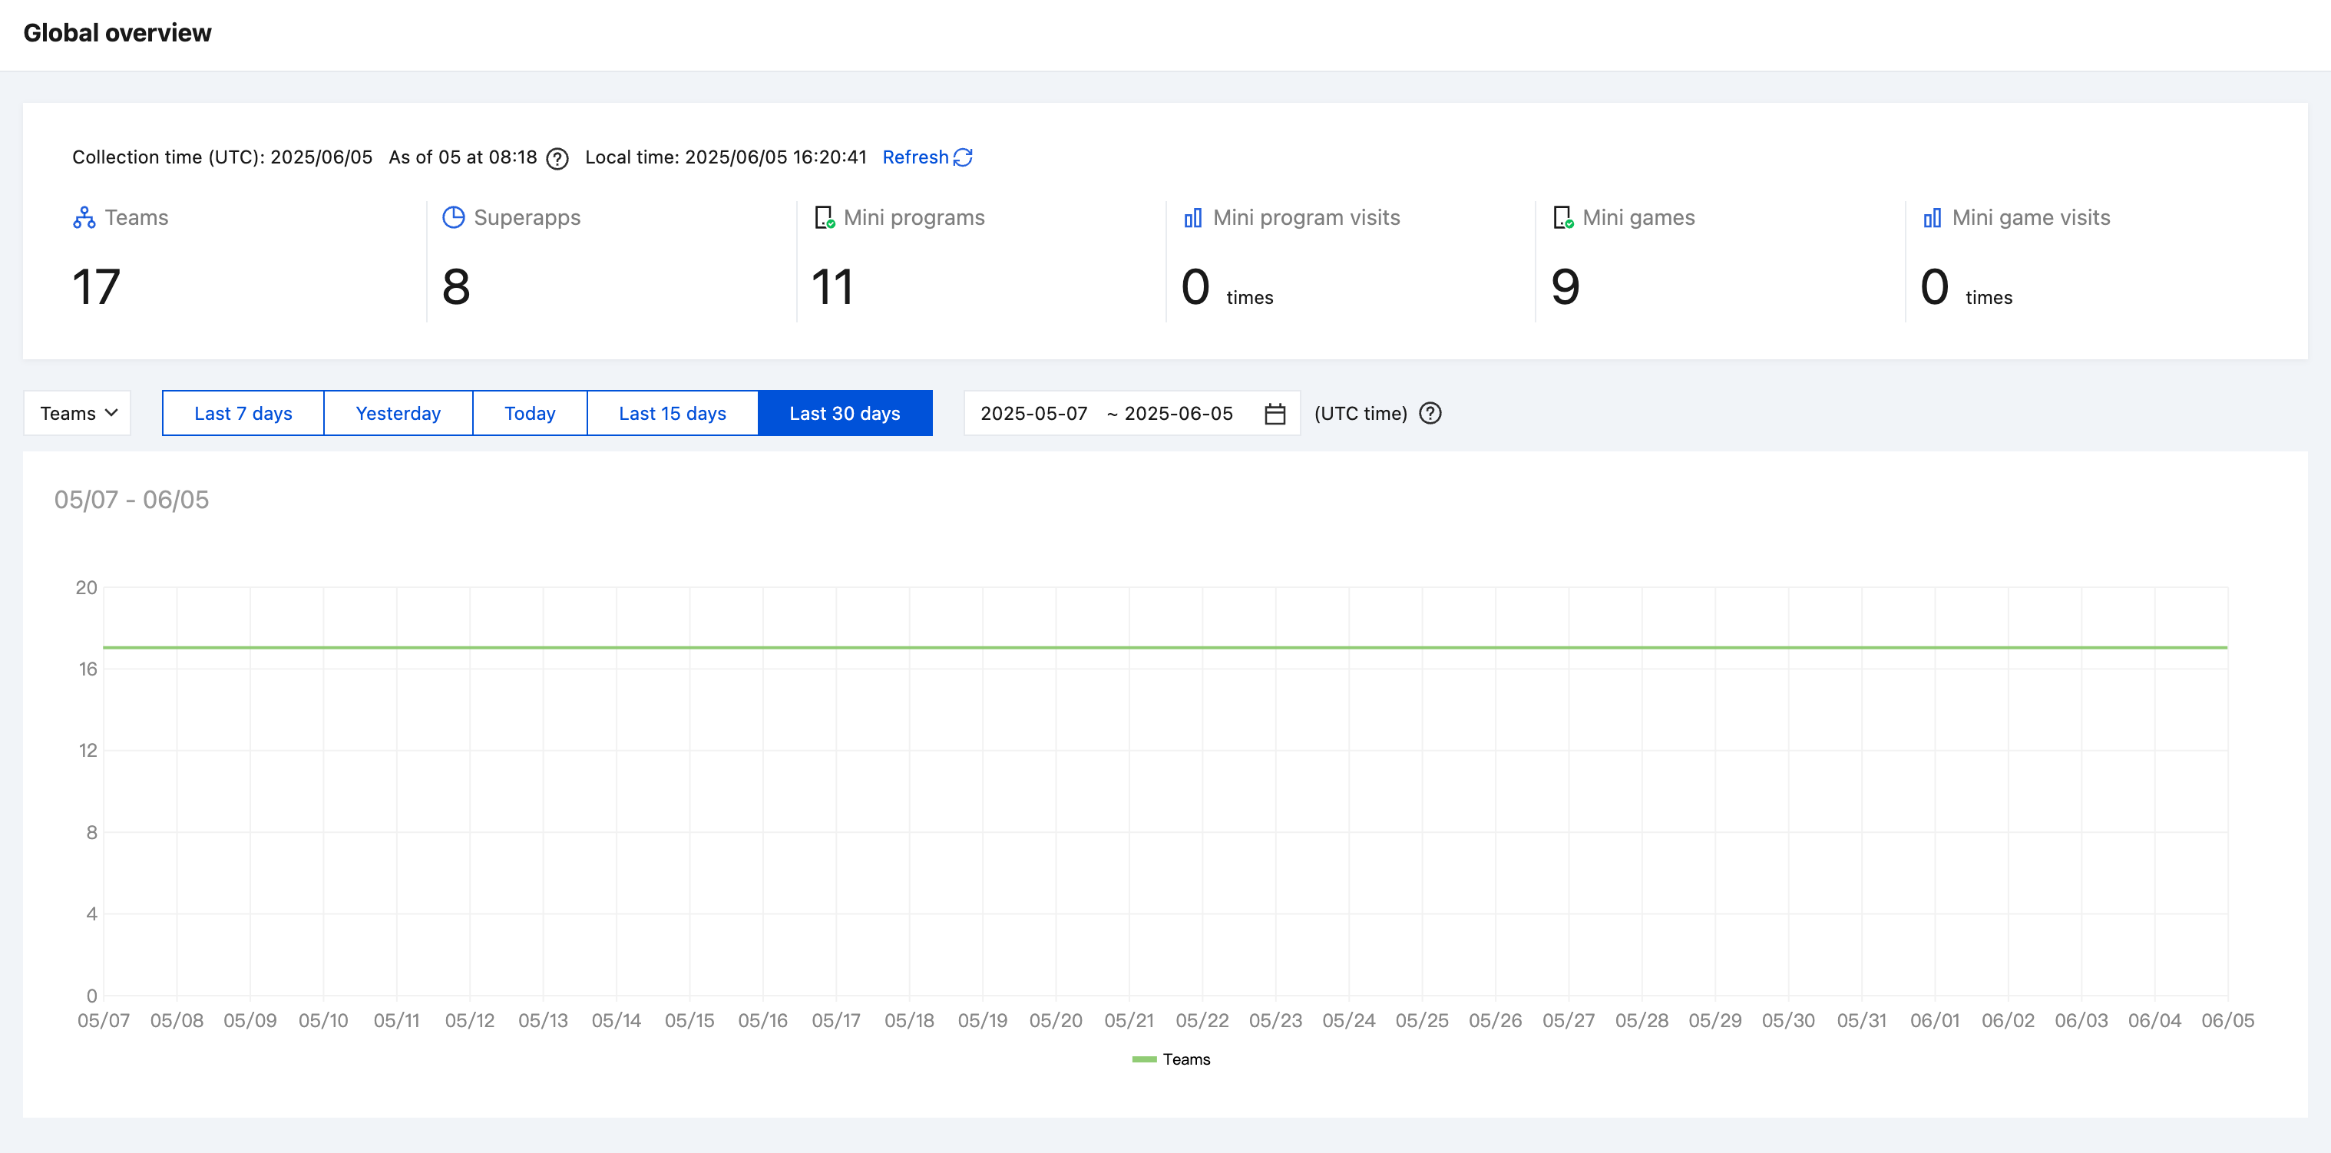Click the Superapps pie chart icon
The height and width of the screenshot is (1153, 2331).
coord(453,218)
